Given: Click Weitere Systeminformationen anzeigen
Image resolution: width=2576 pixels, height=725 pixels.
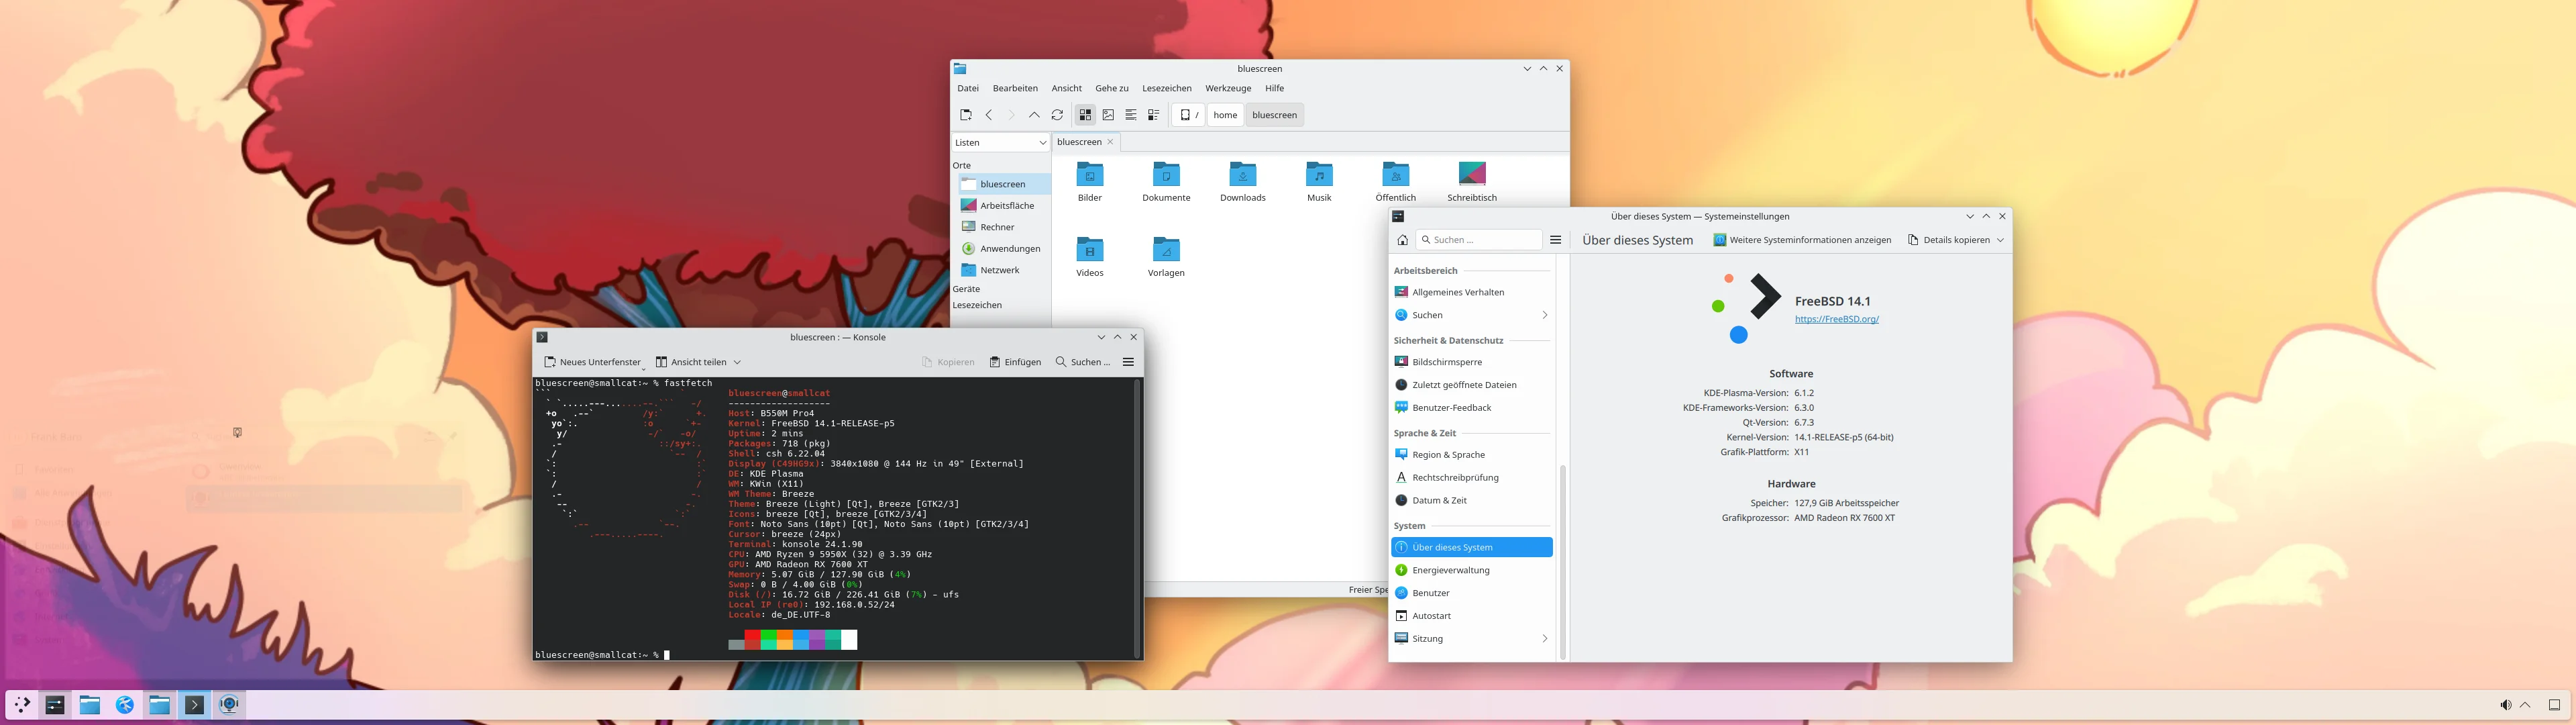Looking at the screenshot, I should click(1802, 240).
